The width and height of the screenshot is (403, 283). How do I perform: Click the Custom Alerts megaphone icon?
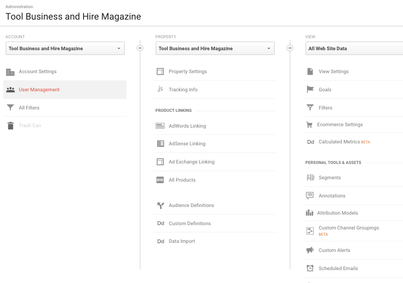[310, 250]
